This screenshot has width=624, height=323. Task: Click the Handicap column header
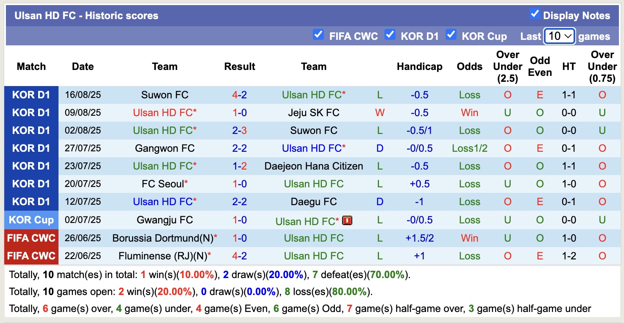419,67
